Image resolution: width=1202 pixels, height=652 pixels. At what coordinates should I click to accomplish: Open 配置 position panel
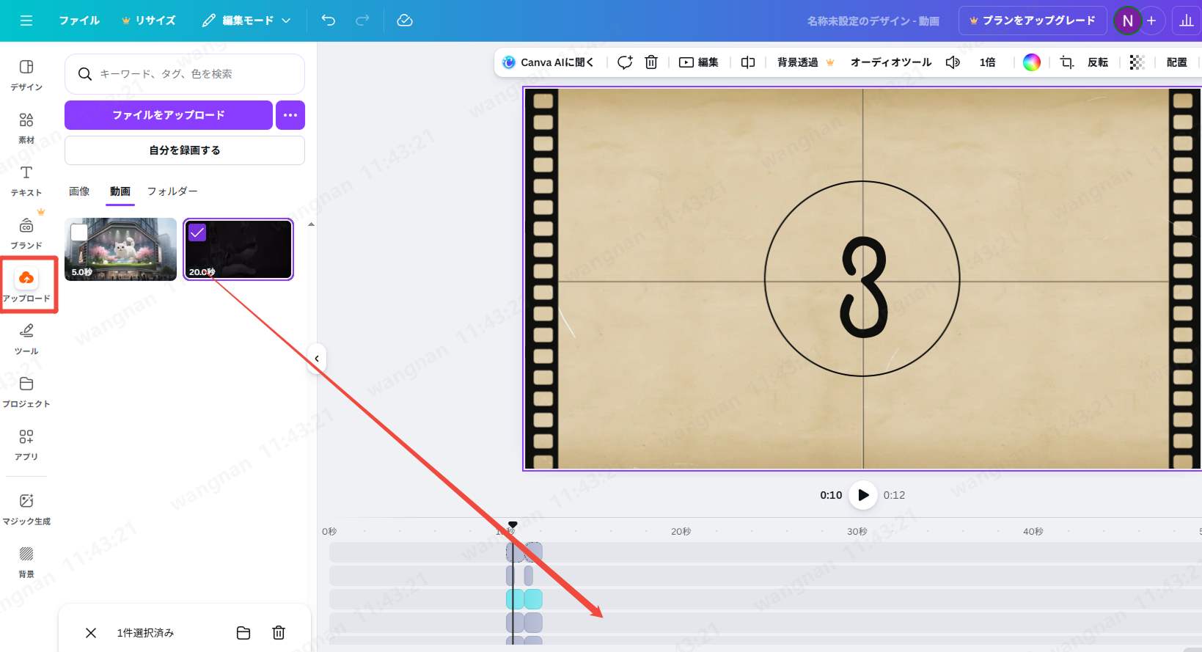point(1176,62)
